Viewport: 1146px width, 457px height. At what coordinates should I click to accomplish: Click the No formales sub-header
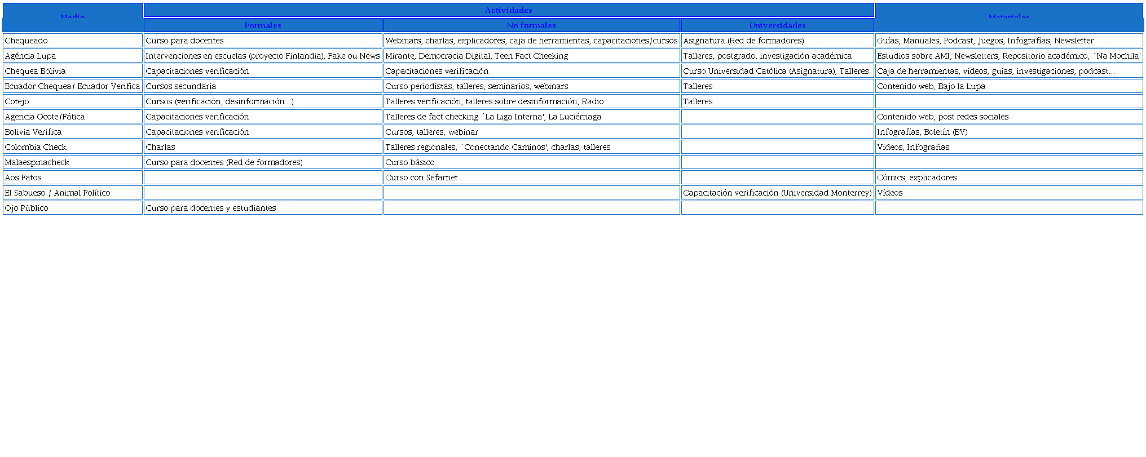(531, 25)
